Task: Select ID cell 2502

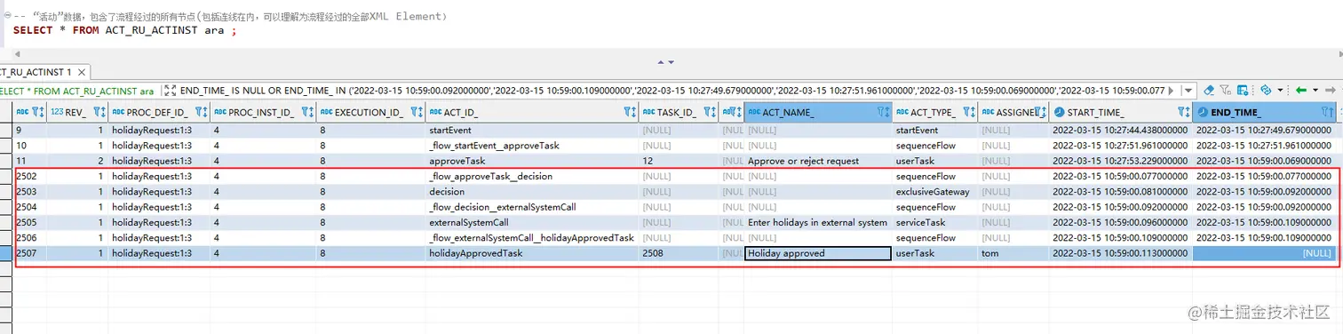Action: tap(30, 176)
